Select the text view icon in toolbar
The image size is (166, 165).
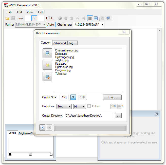(90, 18)
